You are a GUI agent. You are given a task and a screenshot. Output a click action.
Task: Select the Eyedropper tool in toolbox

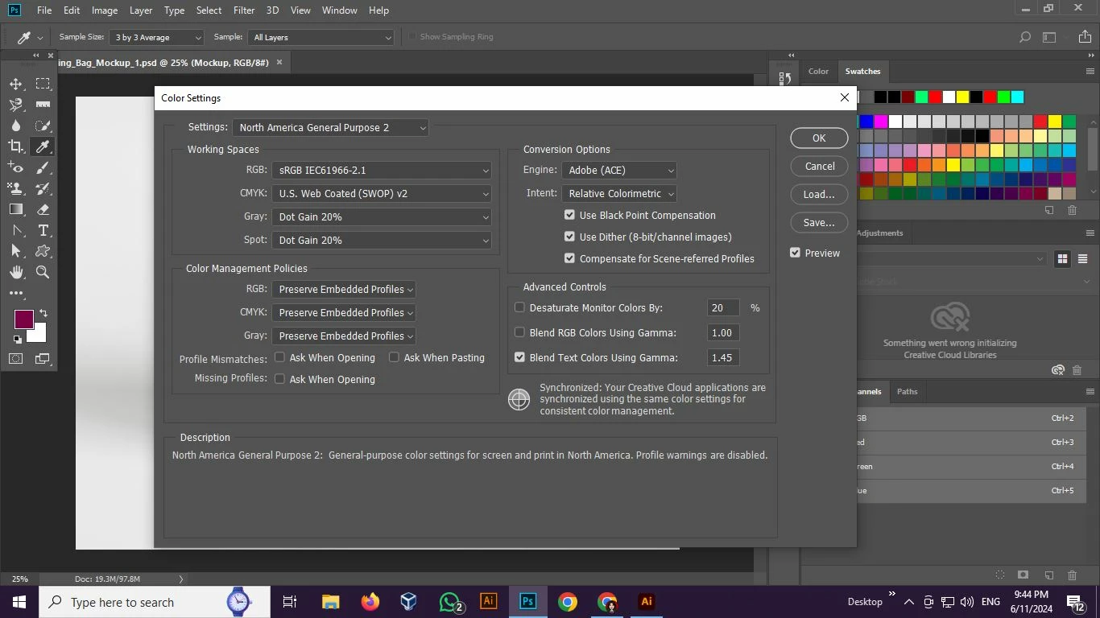pyautogui.click(x=43, y=146)
